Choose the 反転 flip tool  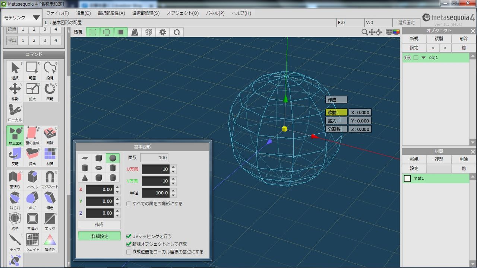pyautogui.click(x=15, y=157)
